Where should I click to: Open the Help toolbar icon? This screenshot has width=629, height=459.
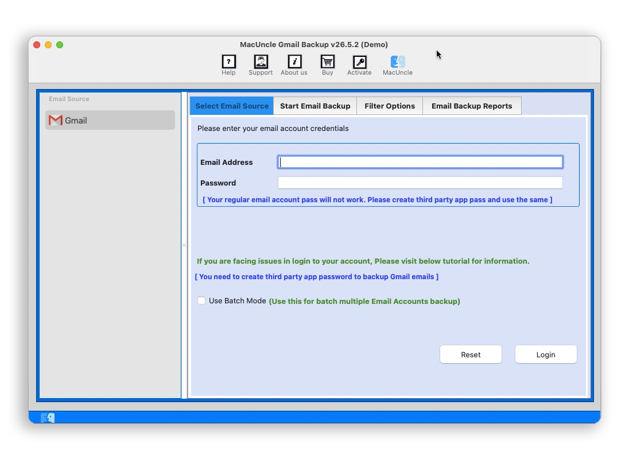coord(228,62)
